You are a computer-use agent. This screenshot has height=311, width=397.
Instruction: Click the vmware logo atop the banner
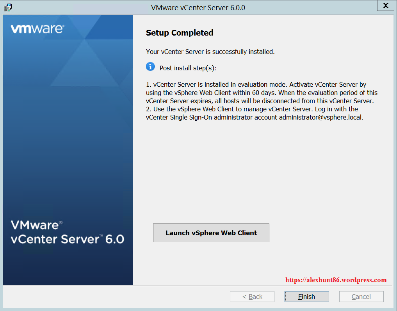tap(37, 29)
